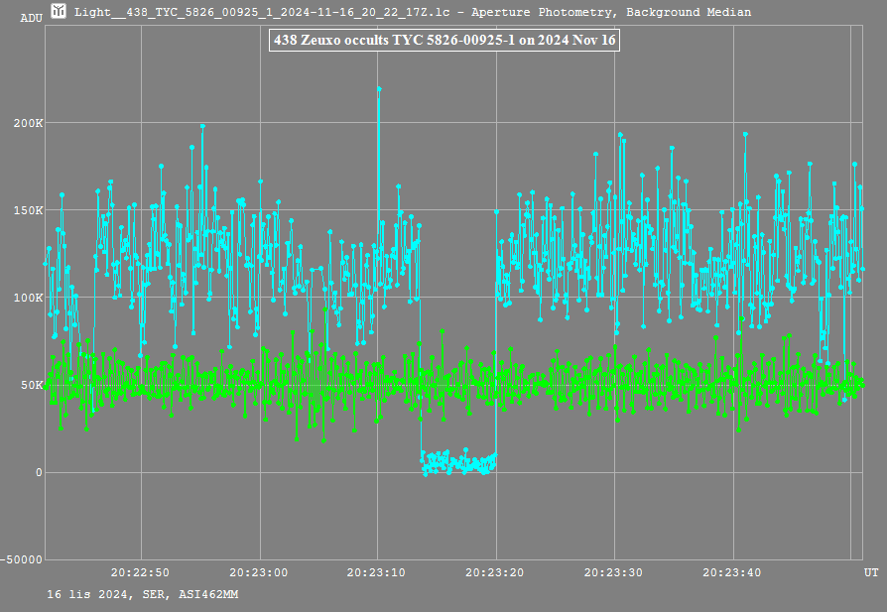Click the footer '16 lis 2024, SER, ASI462MM'
This screenshot has height=612, width=887.
click(x=143, y=594)
